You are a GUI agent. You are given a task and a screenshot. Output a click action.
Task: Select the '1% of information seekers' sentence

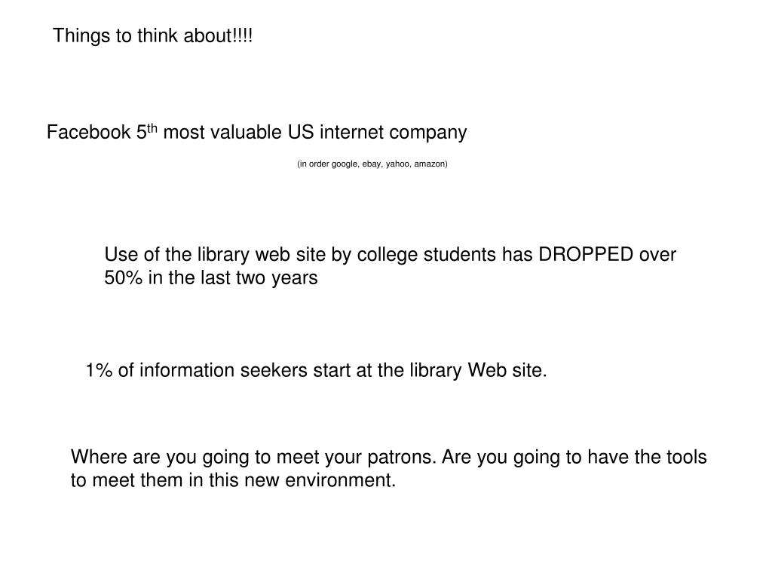coord(316,370)
